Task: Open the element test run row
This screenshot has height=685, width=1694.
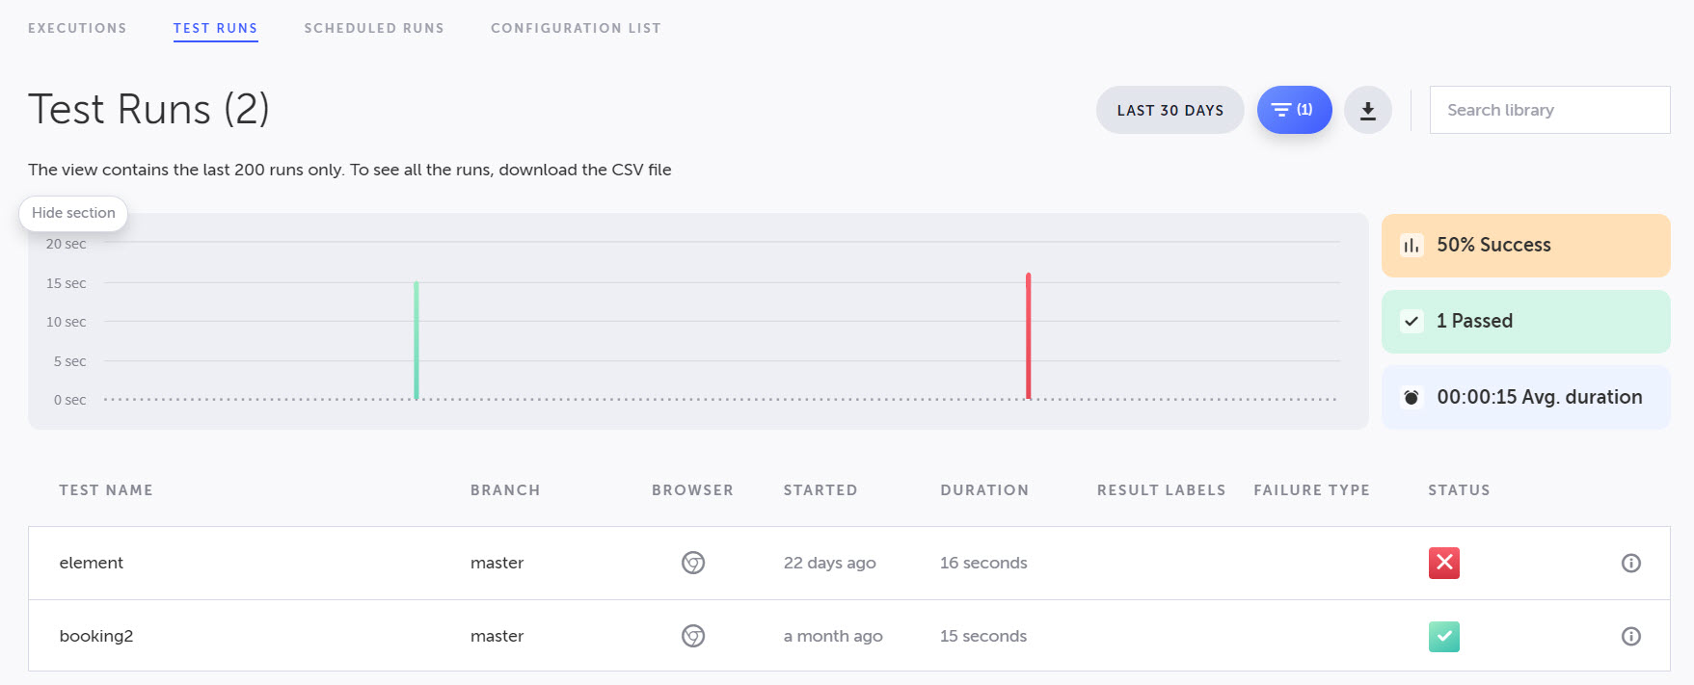Action: (92, 563)
